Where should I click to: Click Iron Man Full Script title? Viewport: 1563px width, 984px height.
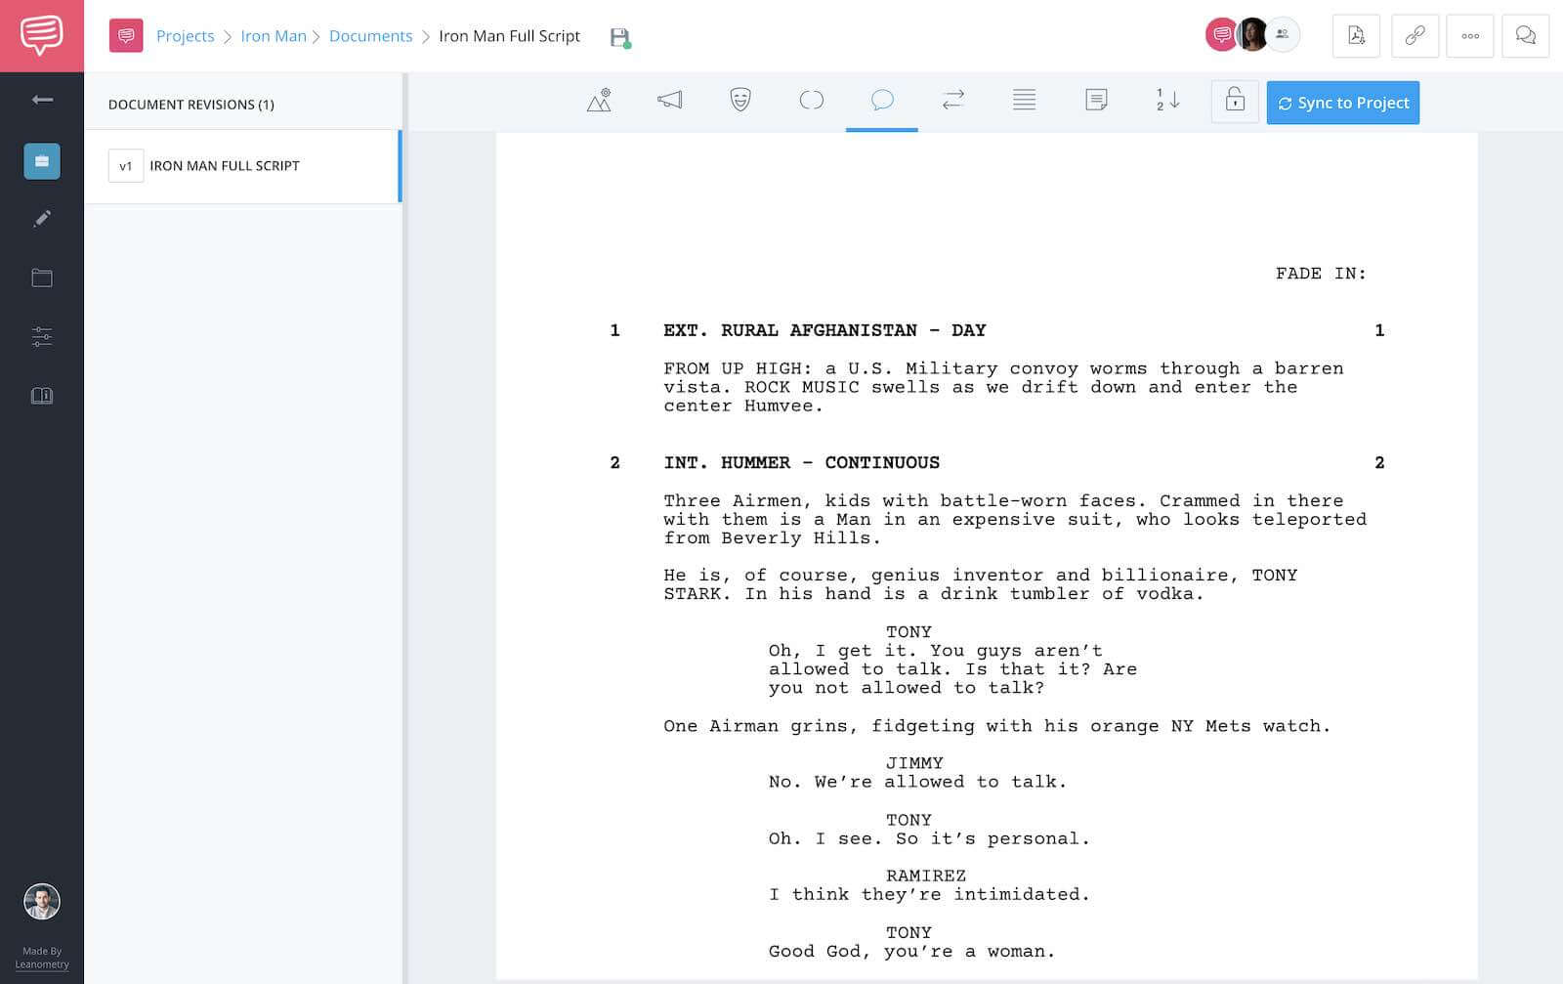[x=509, y=36]
